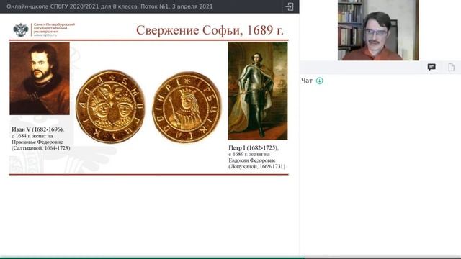Click the caption 'Иван V (1682-1696)'

pyautogui.click(x=37, y=129)
